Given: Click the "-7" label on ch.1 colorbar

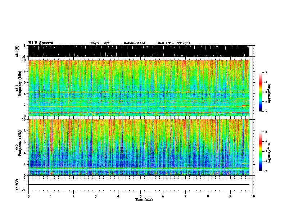Looking at the screenshot, I should click(x=266, y=111).
